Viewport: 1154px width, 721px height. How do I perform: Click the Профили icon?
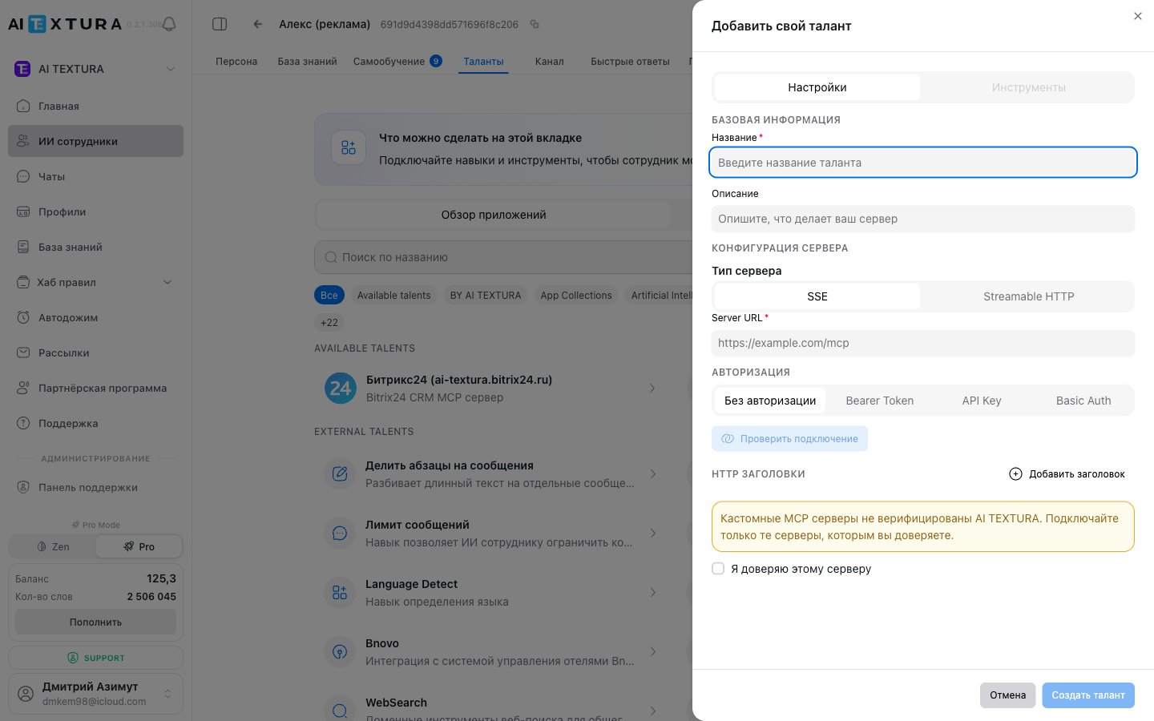point(23,211)
